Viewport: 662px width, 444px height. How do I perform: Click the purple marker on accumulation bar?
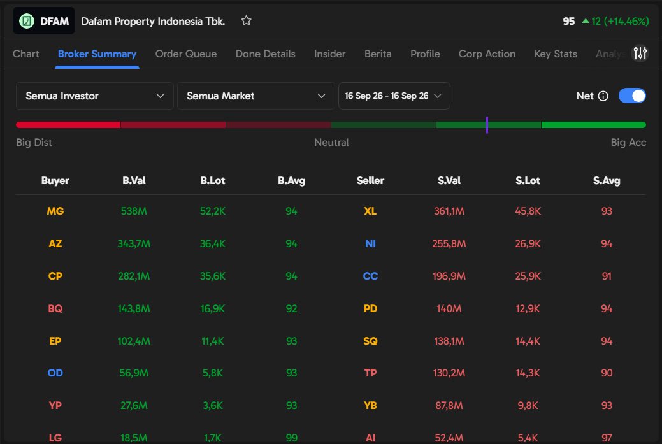487,125
